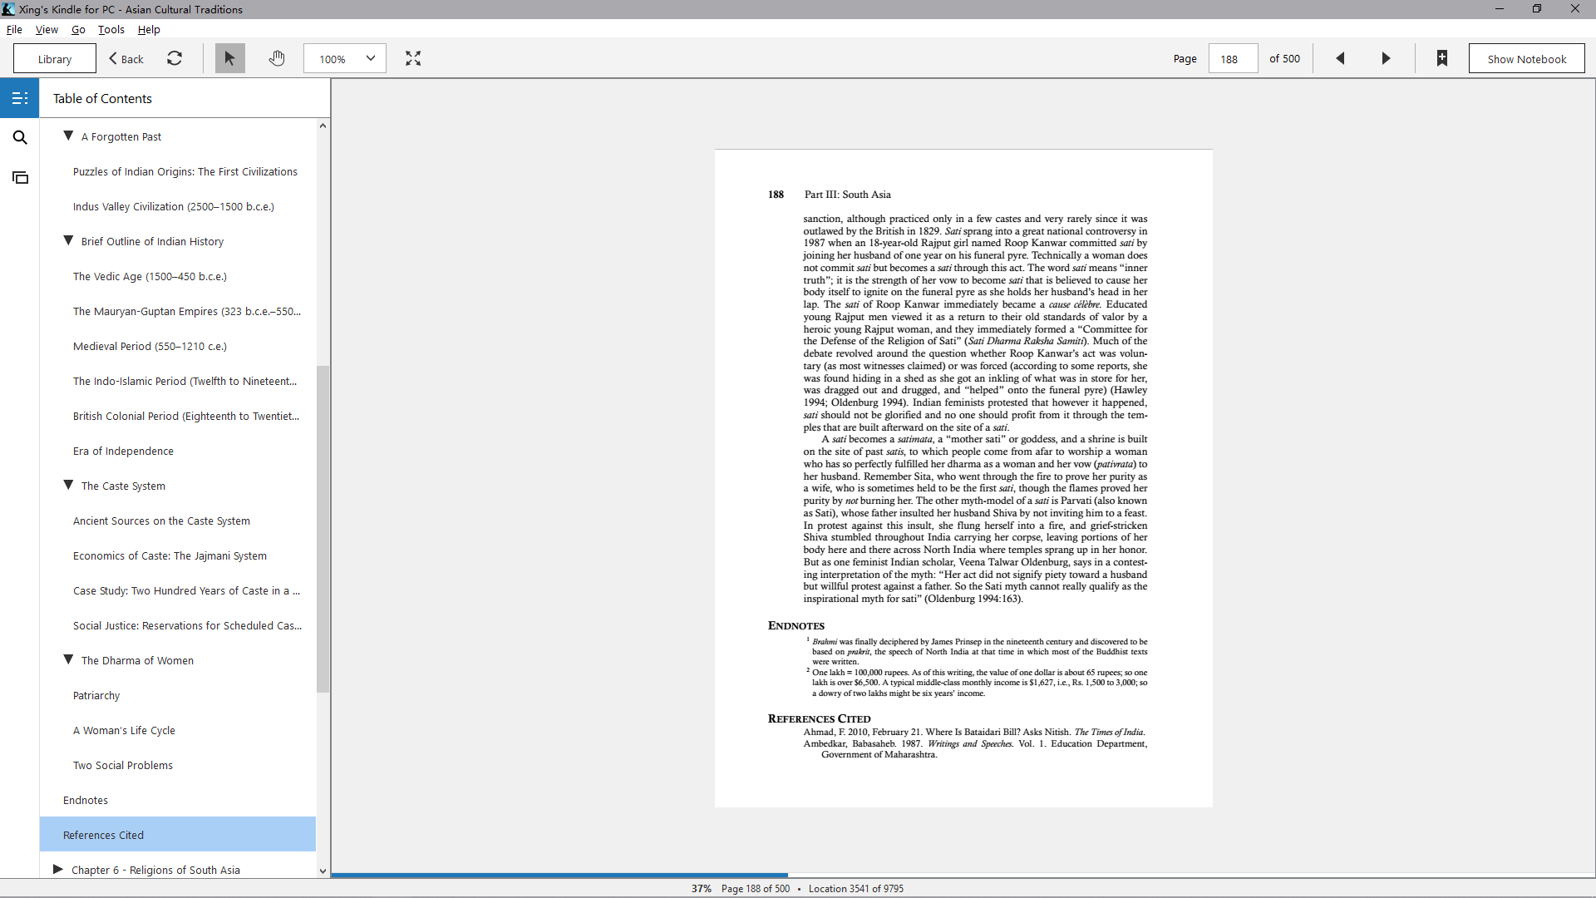Click the Location 3541 of 9795 status text
Screen dimensions: 1596x898
coord(856,888)
